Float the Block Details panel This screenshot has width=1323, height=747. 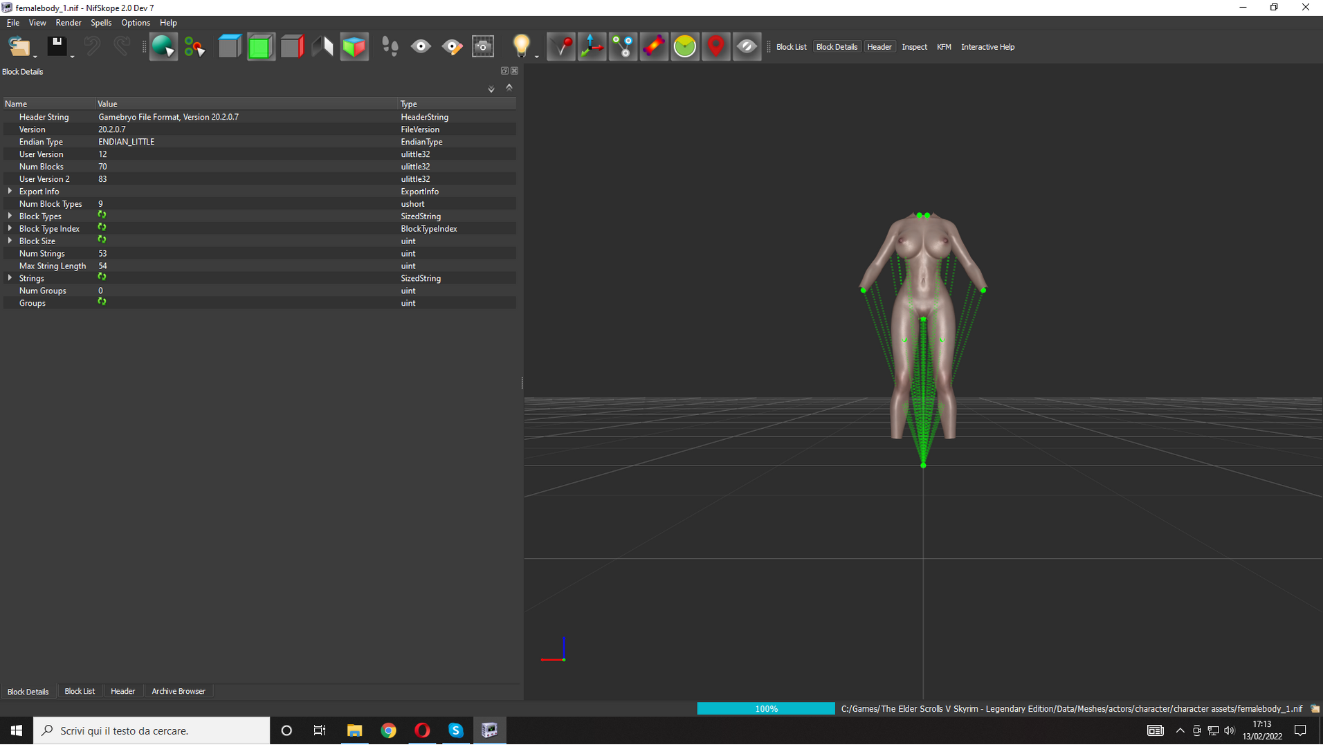pyautogui.click(x=504, y=71)
